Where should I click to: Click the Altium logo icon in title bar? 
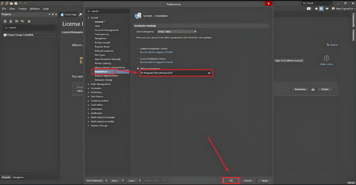pyautogui.click(x=2, y=3)
